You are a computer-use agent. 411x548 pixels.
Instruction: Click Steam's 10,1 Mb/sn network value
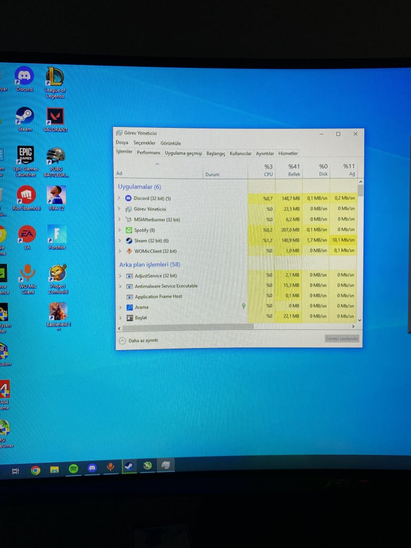pyautogui.click(x=343, y=240)
